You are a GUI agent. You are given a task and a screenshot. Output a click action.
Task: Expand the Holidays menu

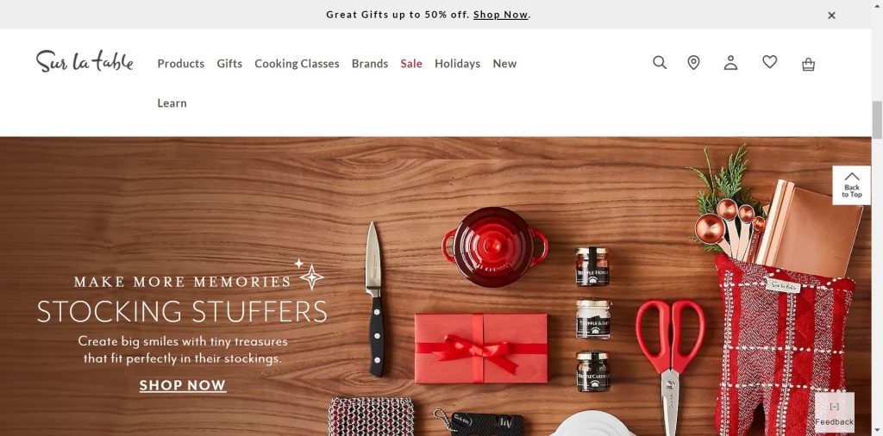pos(457,64)
